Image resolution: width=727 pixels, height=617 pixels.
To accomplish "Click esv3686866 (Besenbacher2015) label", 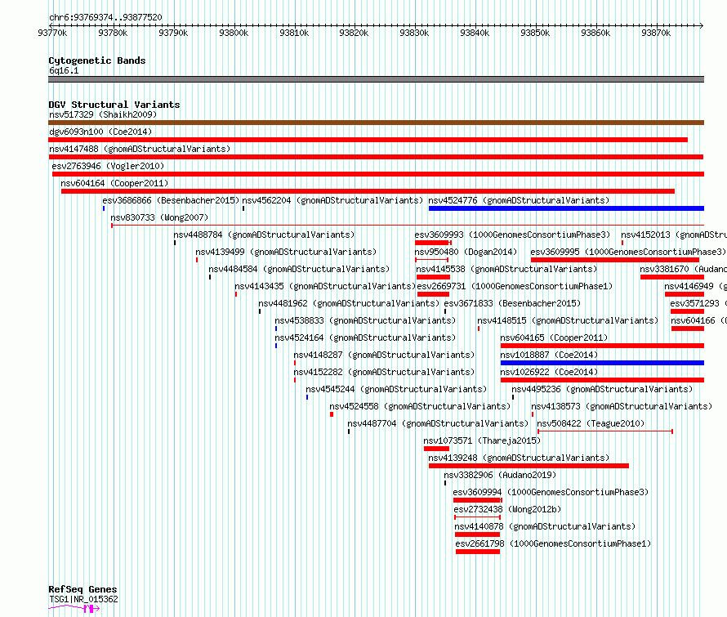I will click(x=171, y=200).
